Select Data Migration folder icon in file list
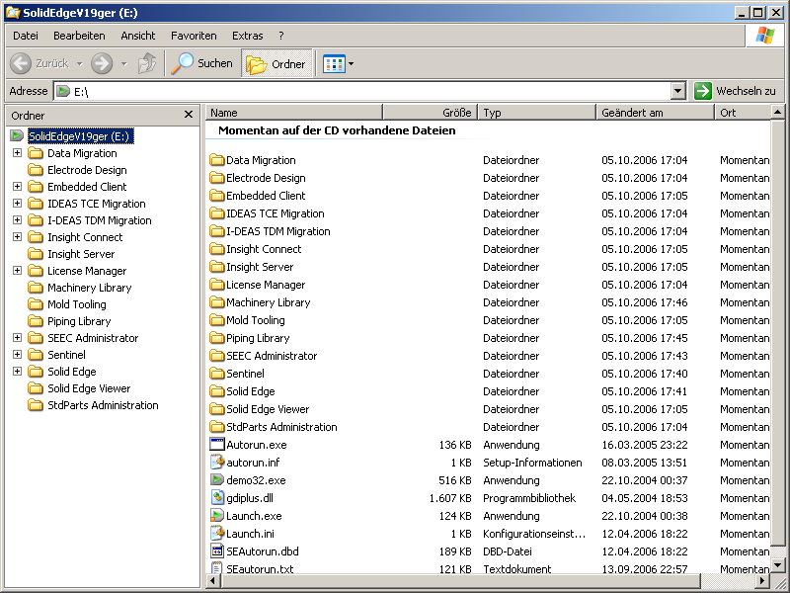The height and width of the screenshot is (593, 790). (x=217, y=160)
